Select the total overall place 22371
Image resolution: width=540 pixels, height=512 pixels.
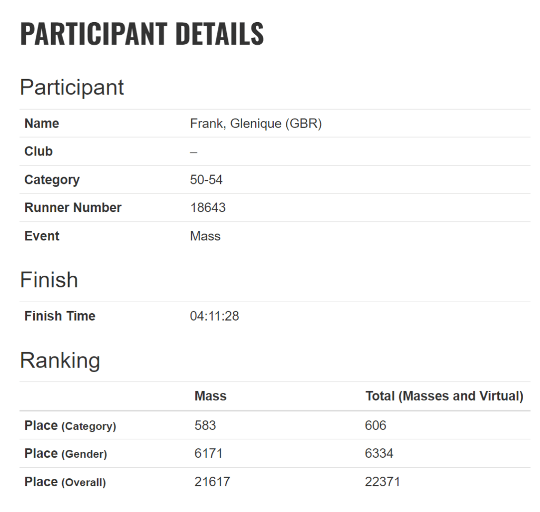[x=382, y=481]
